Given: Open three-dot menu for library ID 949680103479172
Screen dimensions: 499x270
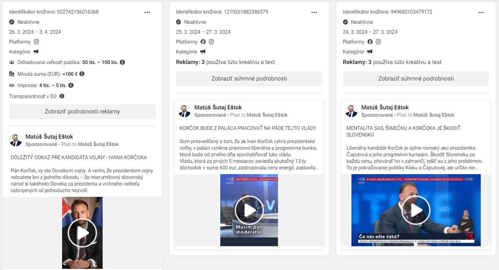Looking at the screenshot, I should (x=481, y=12).
